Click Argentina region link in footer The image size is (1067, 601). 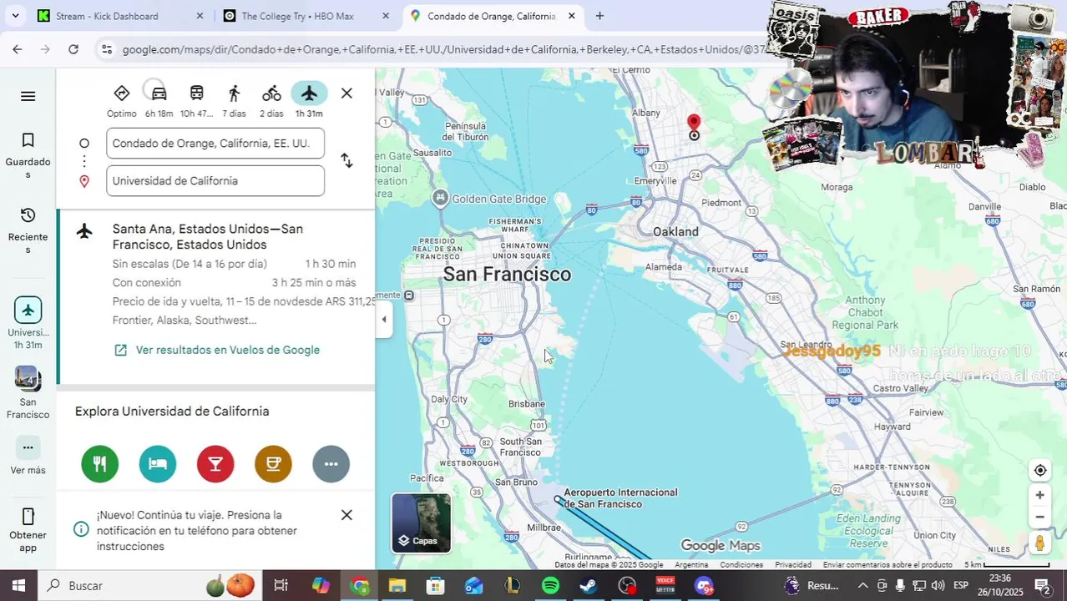click(691, 565)
